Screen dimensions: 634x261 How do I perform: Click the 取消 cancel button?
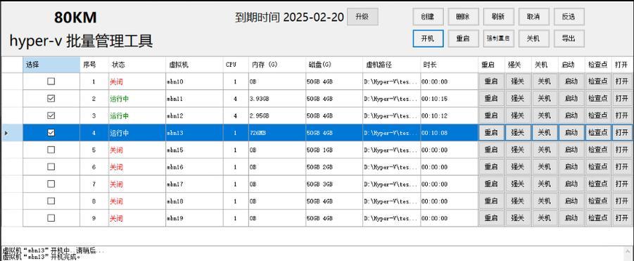point(533,17)
